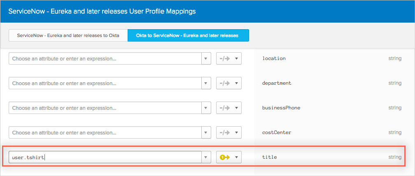Click the do-not-map arrow icon for costCenter
Image resolution: width=415 pixels, height=176 pixels.
[x=225, y=132]
